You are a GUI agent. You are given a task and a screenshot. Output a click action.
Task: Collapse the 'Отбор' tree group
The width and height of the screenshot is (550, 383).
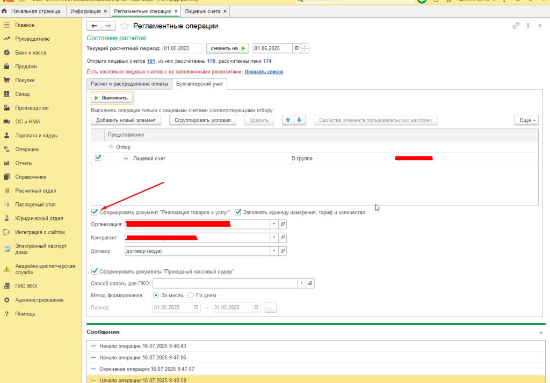coord(111,147)
